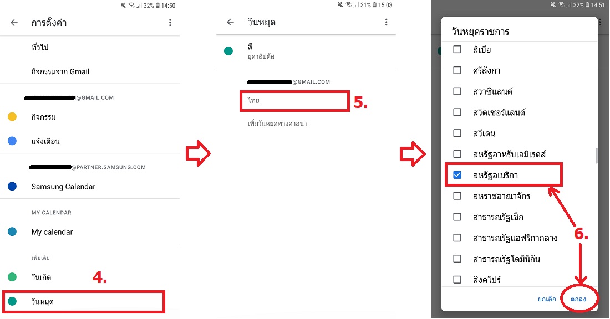Tap เพิ่มวันหยุดทางศาสนา to add religious holidays
The height and width of the screenshot is (319, 610).
[x=277, y=124]
